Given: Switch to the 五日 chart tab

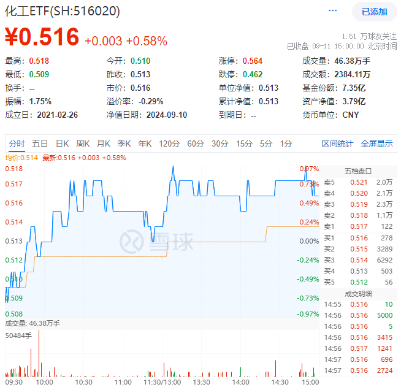Looking at the screenshot, I should 40,144.
